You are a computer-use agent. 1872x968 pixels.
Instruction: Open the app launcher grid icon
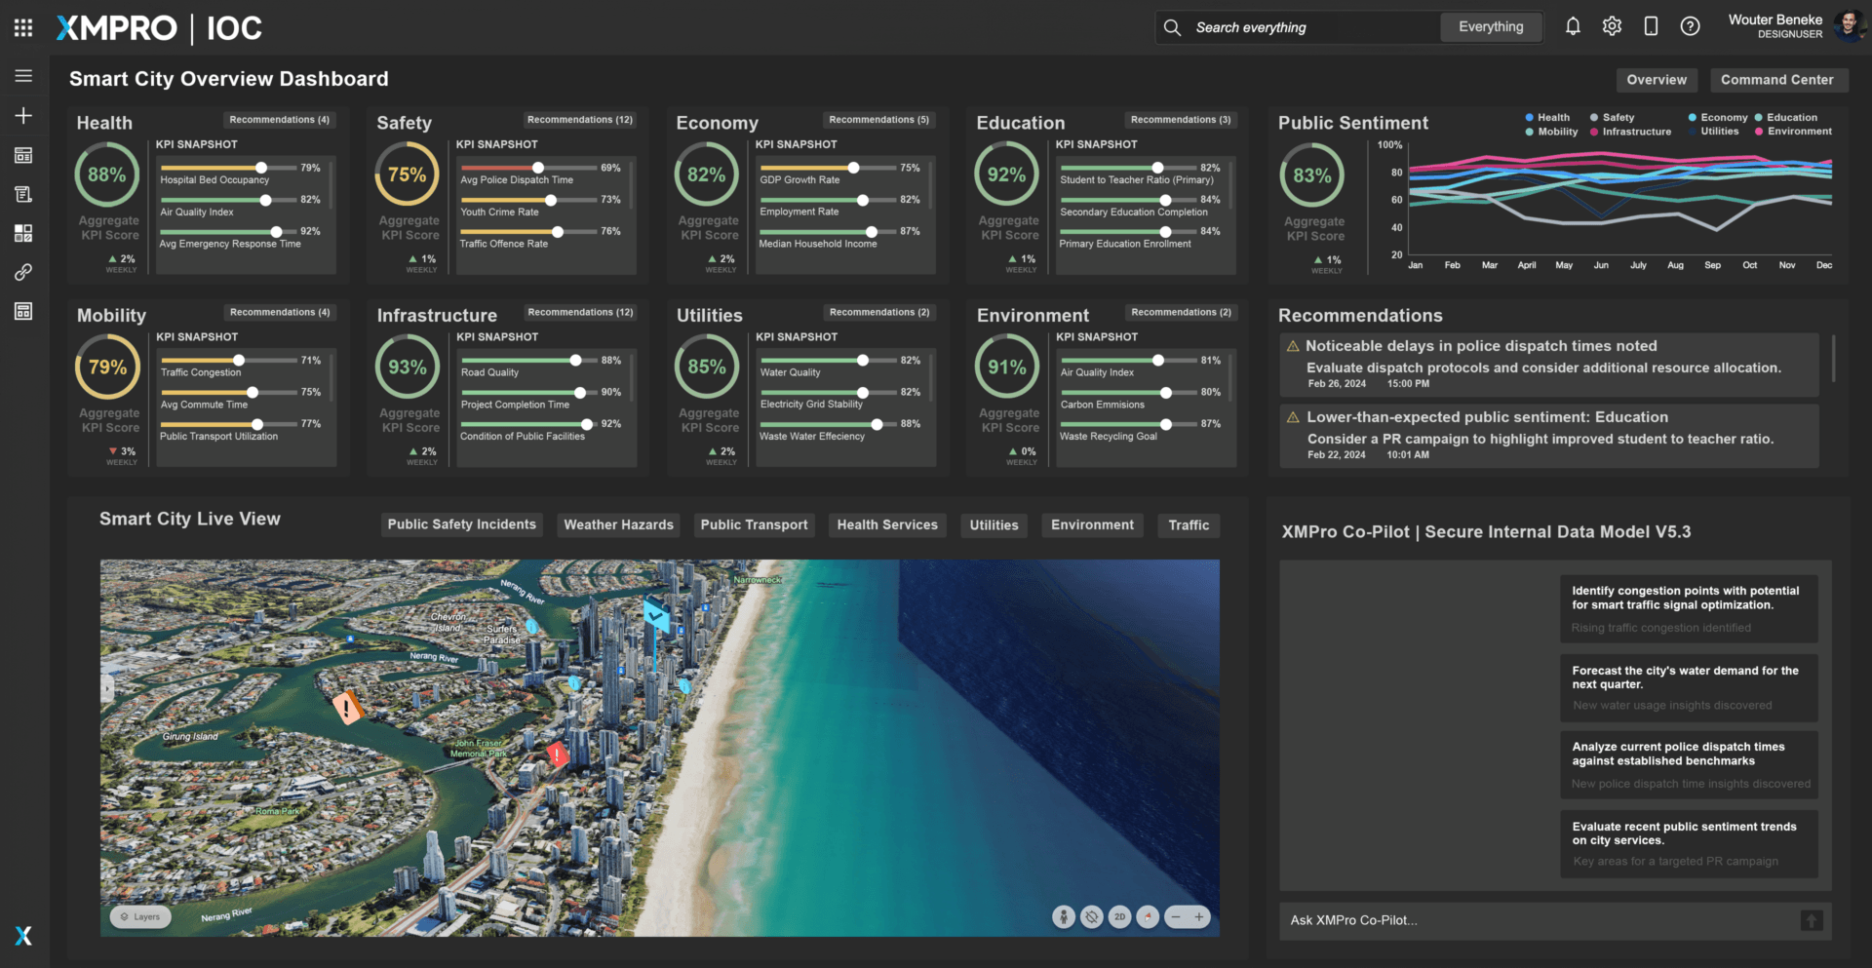(x=23, y=28)
